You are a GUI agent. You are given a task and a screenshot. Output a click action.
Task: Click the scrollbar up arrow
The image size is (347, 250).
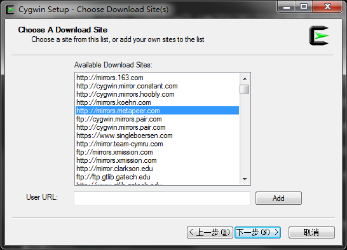tap(245, 79)
